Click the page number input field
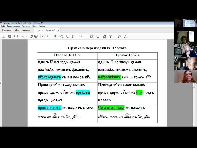 pos(43,36)
